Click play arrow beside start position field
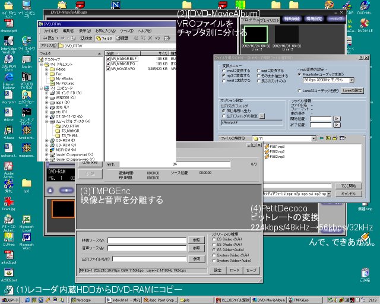 (x=337, y=119)
